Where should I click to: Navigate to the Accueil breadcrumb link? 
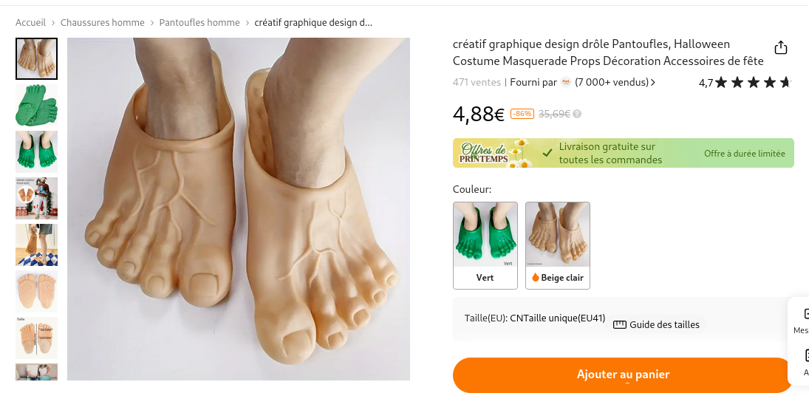pos(30,23)
